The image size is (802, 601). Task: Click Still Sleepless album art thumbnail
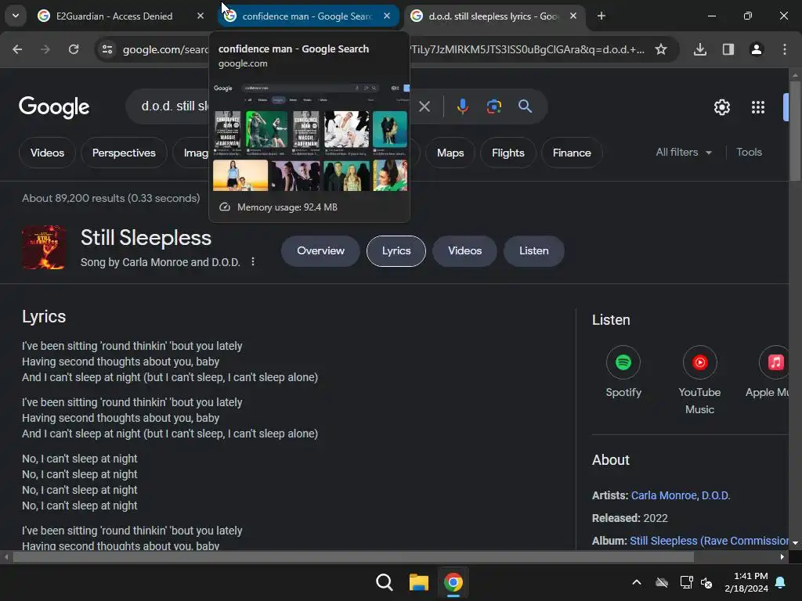(x=44, y=247)
